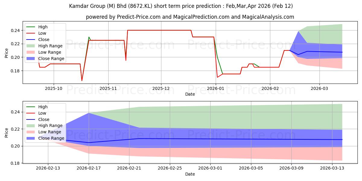This screenshot has width=362, height=181.
Task: Click the 2025-11 date tick label
Action: click(108, 88)
